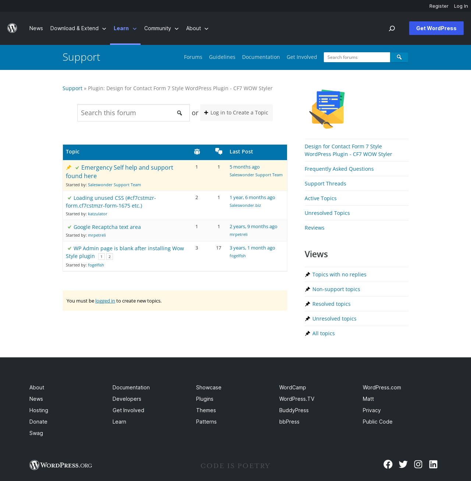Click 1 year, 6 months ago link
471x481 pixels.
pos(252,198)
